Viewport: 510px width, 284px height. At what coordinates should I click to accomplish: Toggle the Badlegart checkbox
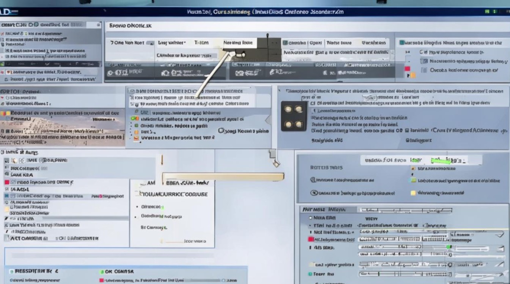point(408,140)
